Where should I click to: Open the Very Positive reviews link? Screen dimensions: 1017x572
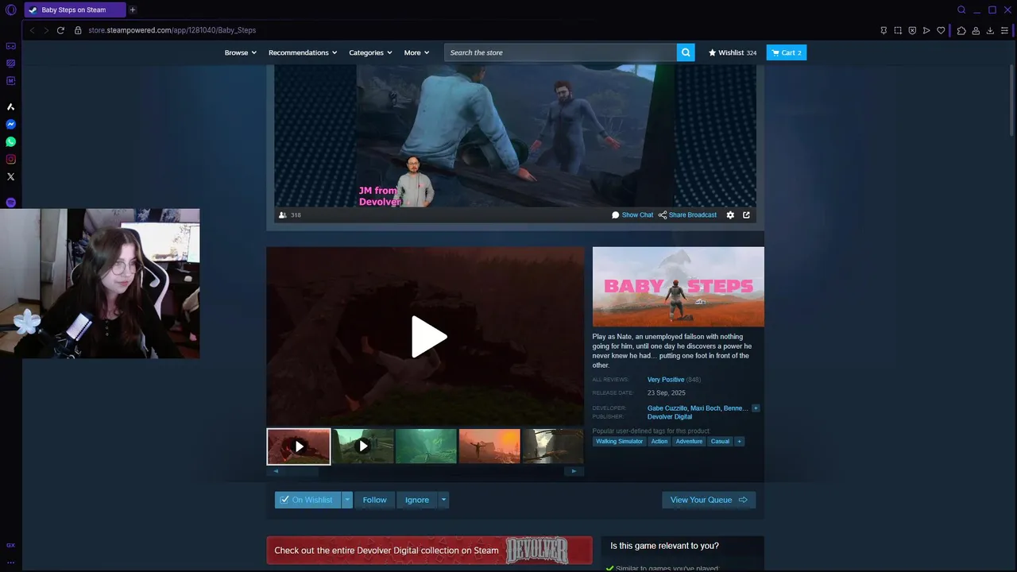666,380
